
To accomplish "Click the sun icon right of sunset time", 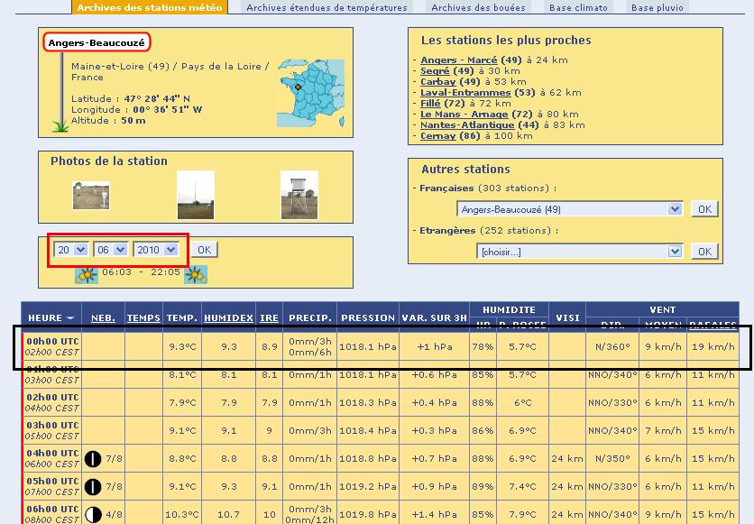I will [x=196, y=275].
